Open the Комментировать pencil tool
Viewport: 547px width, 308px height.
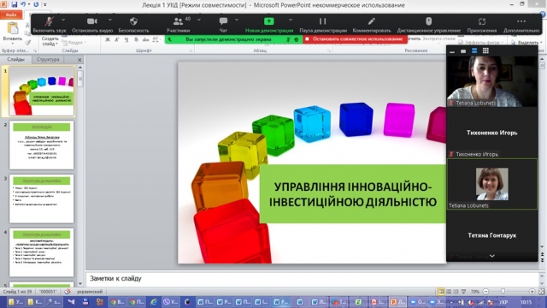372,21
